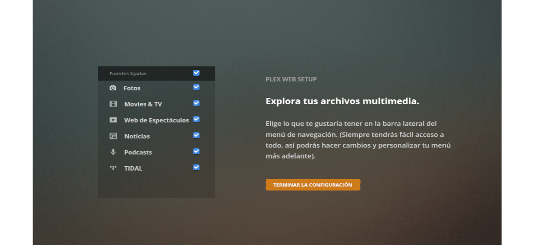Select the Fotos label in the list

[132, 88]
